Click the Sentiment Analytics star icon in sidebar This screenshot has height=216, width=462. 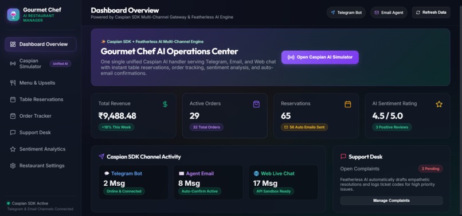click(x=13, y=149)
